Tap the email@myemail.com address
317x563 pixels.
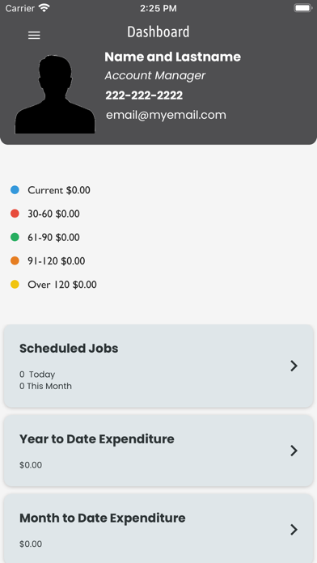click(x=166, y=115)
